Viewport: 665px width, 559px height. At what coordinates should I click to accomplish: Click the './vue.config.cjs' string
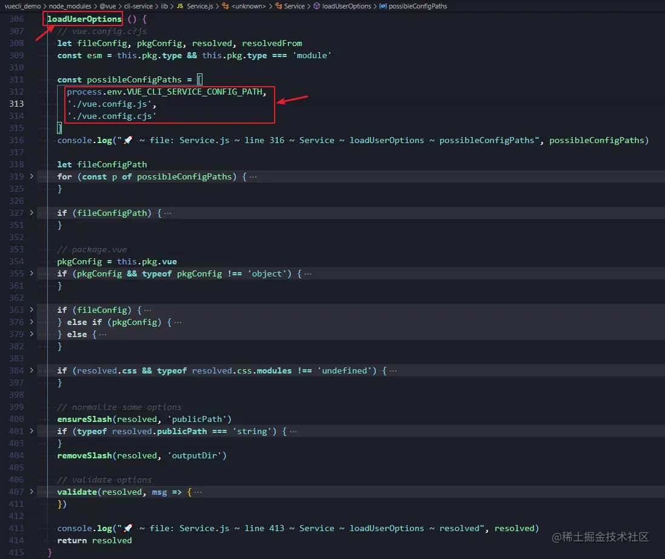112,116
